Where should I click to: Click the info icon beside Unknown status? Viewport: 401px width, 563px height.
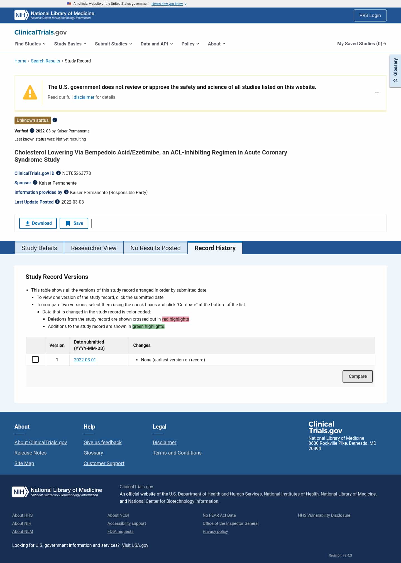click(55, 120)
